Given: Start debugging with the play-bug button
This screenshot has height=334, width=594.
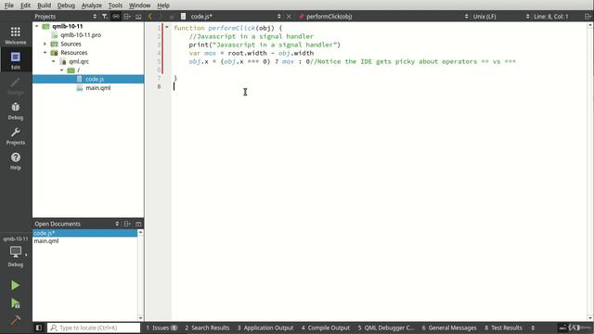Looking at the screenshot, I should [x=15, y=303].
